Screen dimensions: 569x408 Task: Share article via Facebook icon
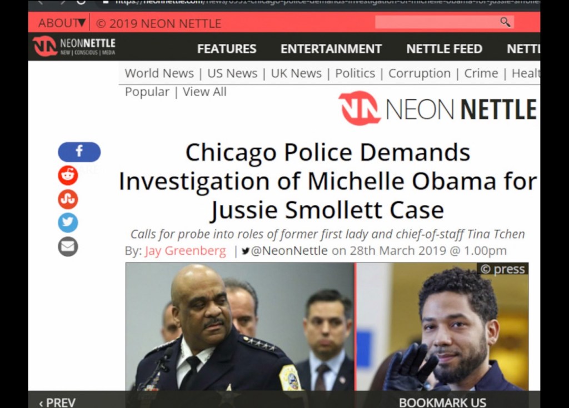point(79,152)
